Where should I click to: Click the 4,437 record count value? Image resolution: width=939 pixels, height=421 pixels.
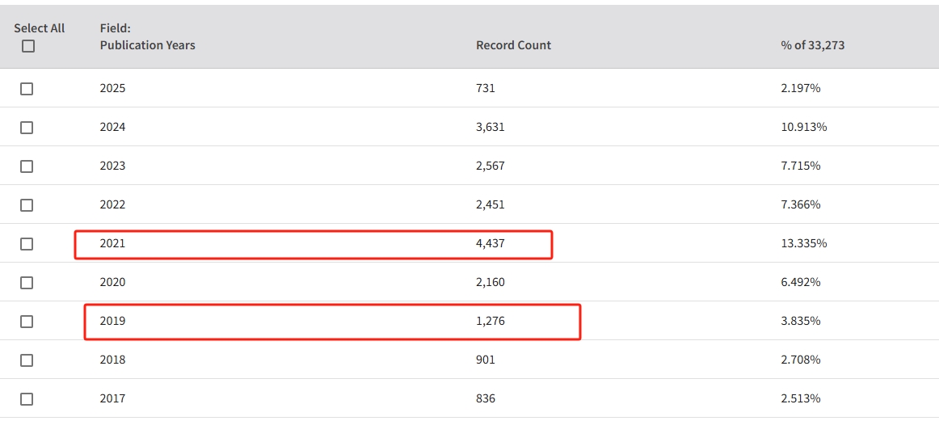(x=490, y=244)
